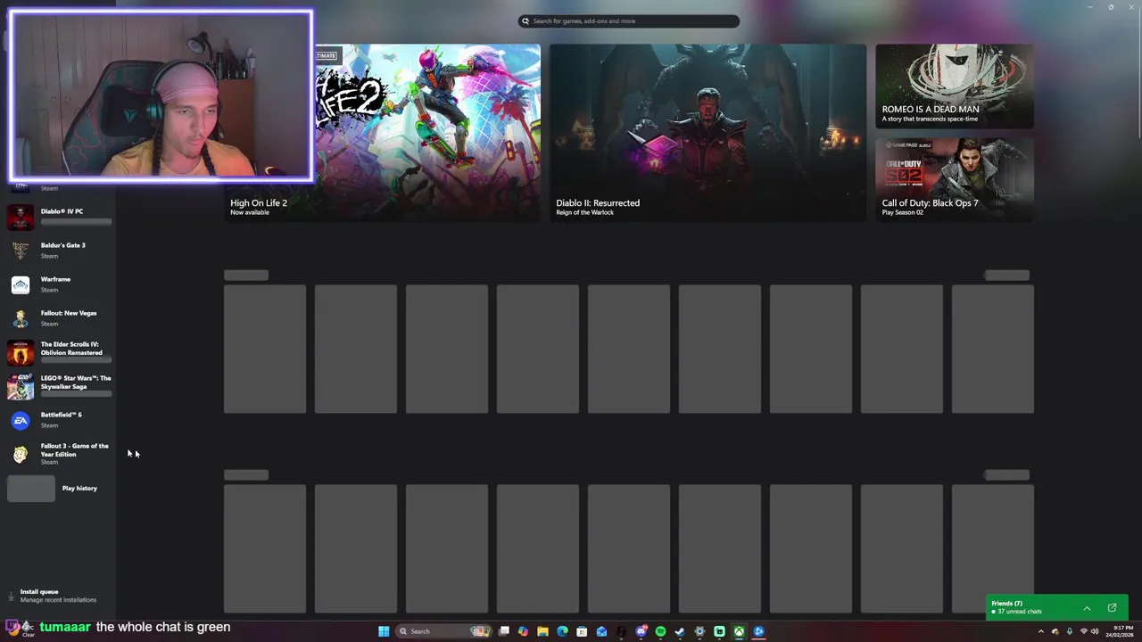Open Spotify from taskbar

click(660, 631)
